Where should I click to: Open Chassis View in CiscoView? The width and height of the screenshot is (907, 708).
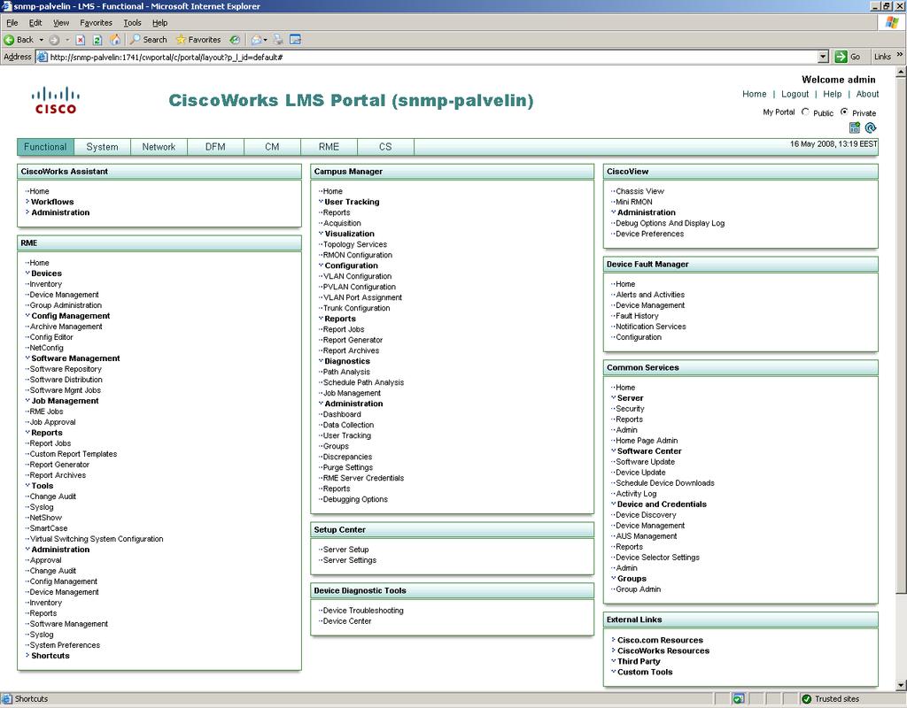click(640, 191)
